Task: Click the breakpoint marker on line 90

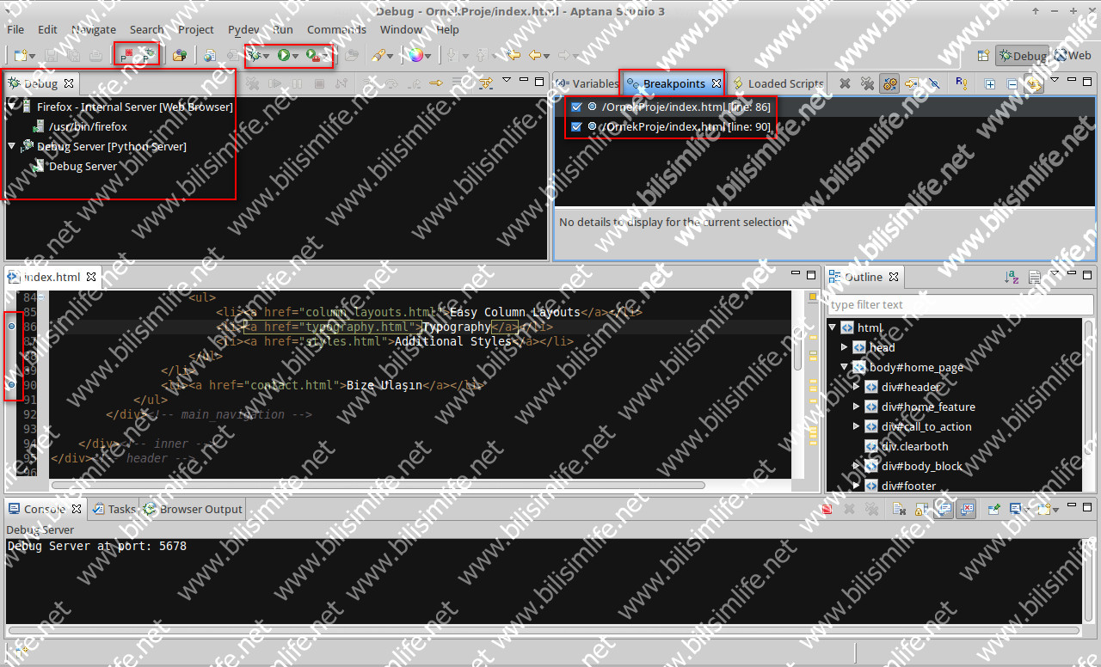Action: pyautogui.click(x=11, y=385)
